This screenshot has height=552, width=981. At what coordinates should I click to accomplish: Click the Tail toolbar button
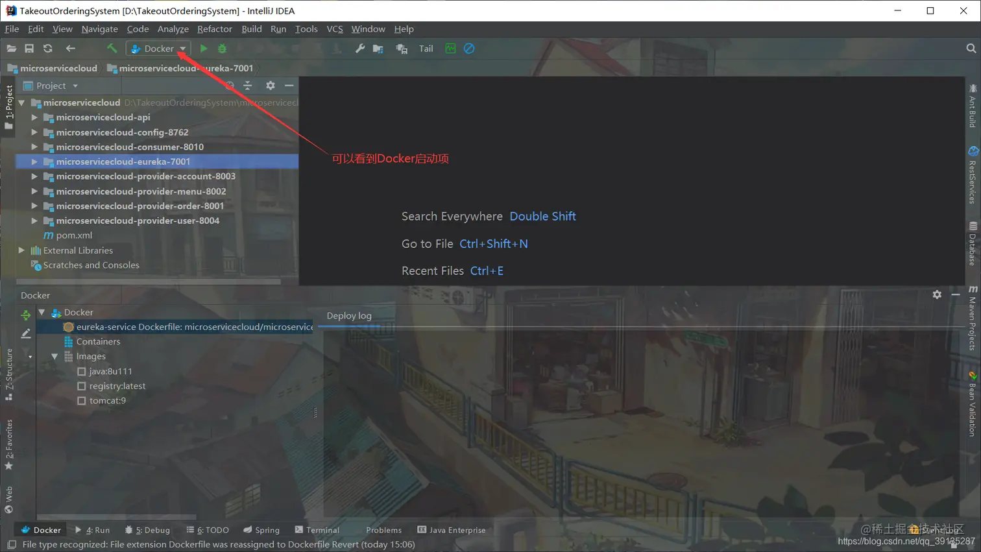pyautogui.click(x=426, y=49)
